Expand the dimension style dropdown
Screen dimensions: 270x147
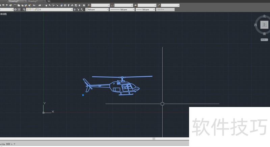tap(132, 5)
